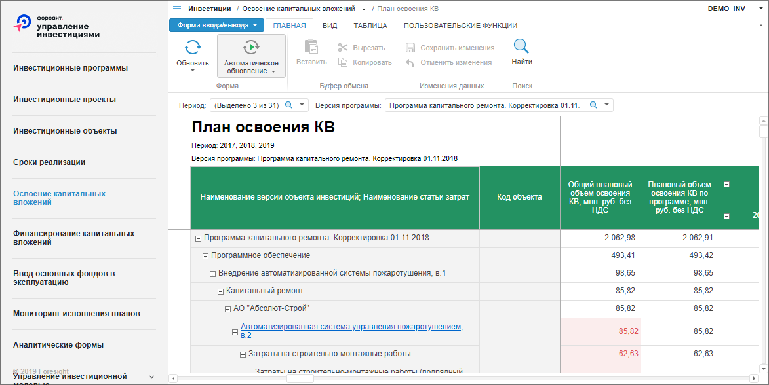Click the Инвестиции breadcrumb link
This screenshot has height=385, width=769.
[209, 9]
